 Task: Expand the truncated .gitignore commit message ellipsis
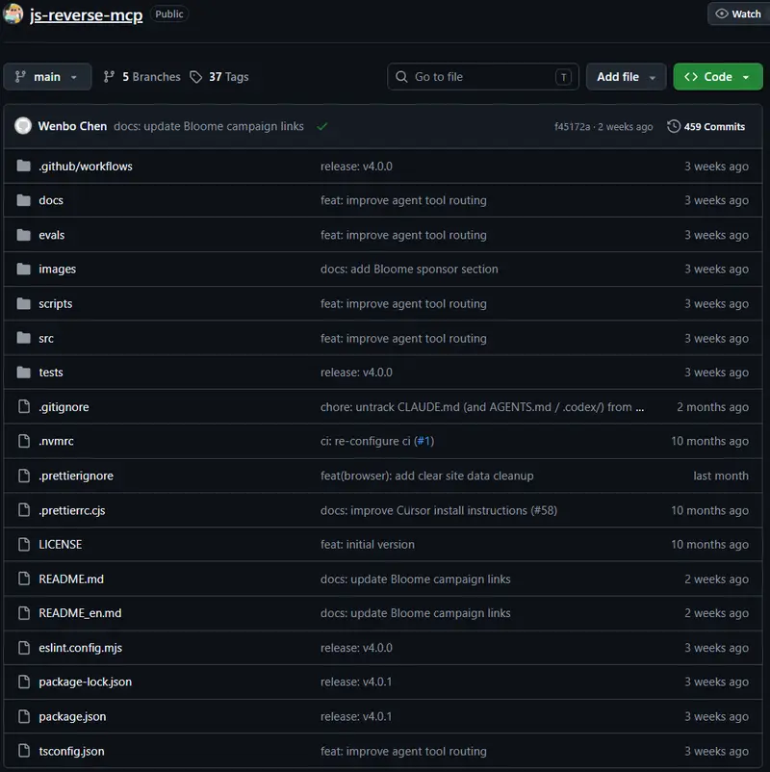pyautogui.click(x=639, y=407)
